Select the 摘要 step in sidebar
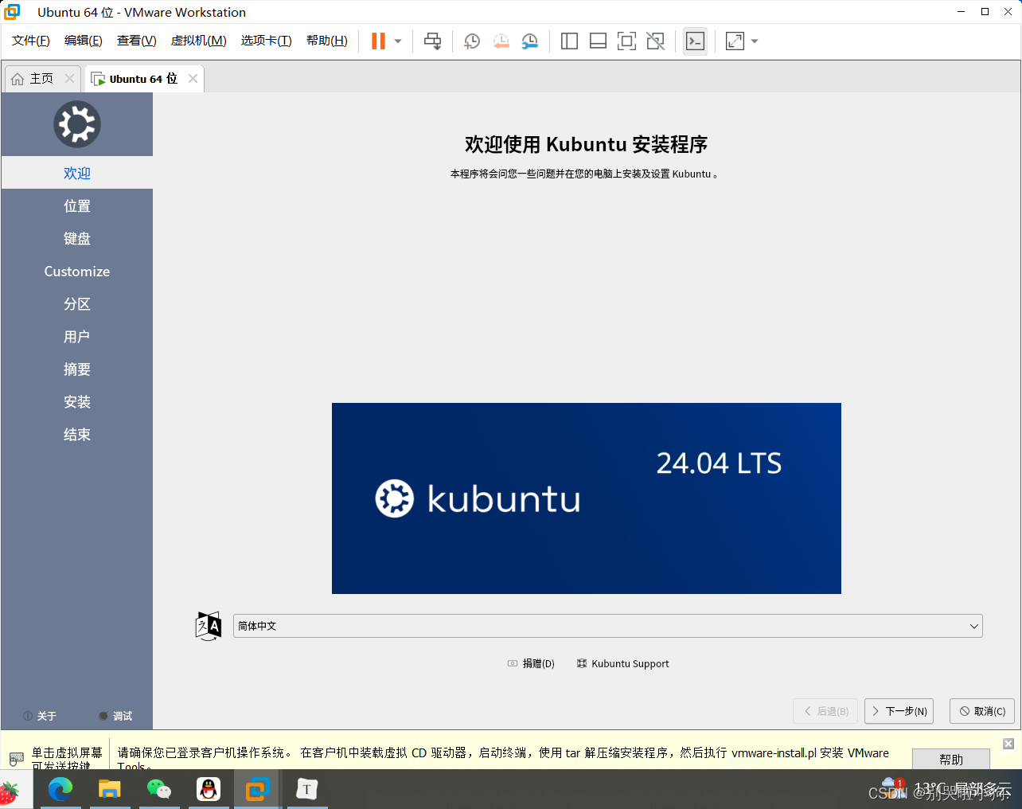 [77, 369]
